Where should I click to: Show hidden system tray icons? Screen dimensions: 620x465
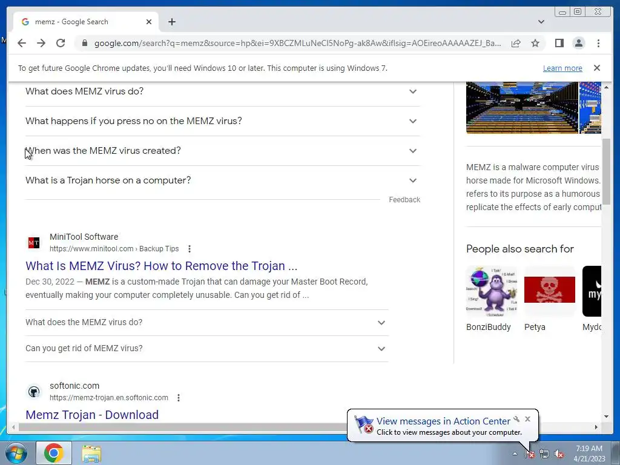[x=515, y=453]
